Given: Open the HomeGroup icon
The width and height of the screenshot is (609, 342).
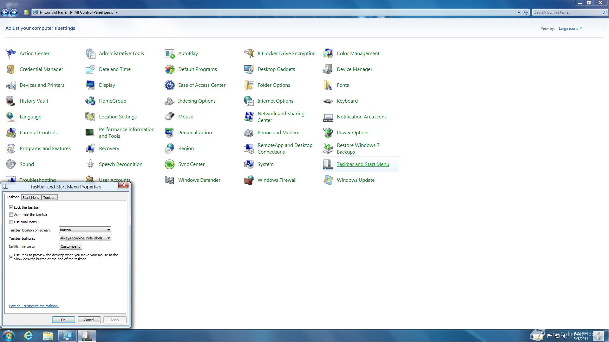Looking at the screenshot, I should coord(90,101).
